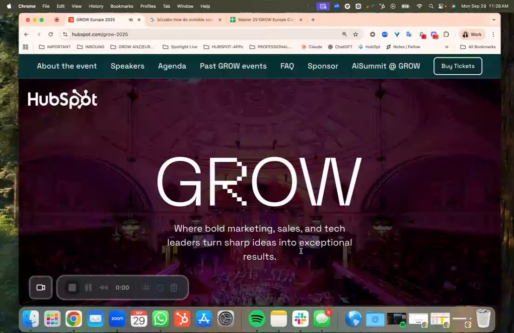Open the Spotlight Live bookmarks folder
Screen dimensions: 514x333
[x=180, y=47]
